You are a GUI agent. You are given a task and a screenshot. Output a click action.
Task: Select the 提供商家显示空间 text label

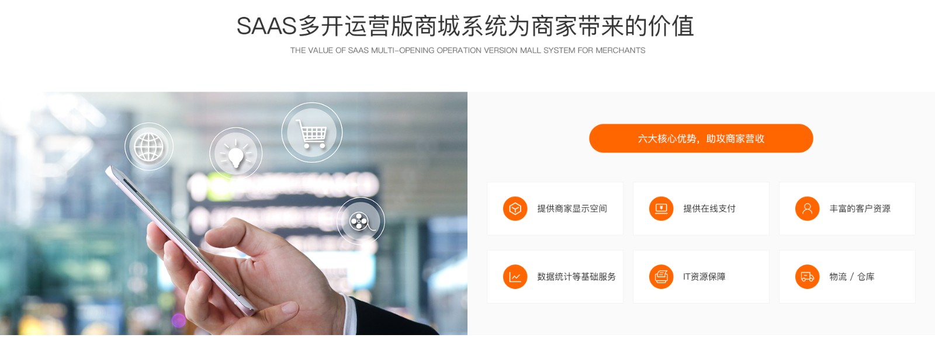point(572,208)
